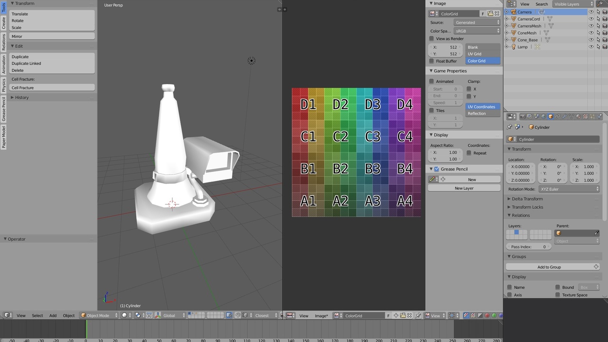Hide CameraCord with its eye icon
The image size is (608, 342).
(x=591, y=19)
